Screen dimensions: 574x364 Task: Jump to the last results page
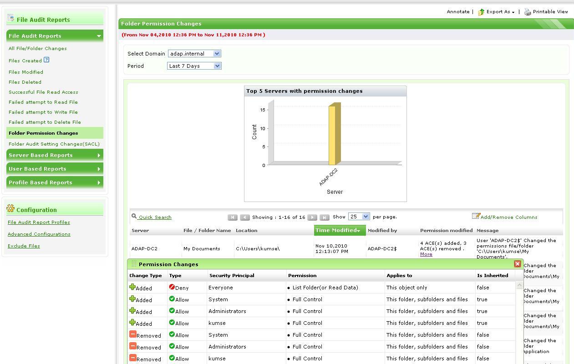point(325,217)
